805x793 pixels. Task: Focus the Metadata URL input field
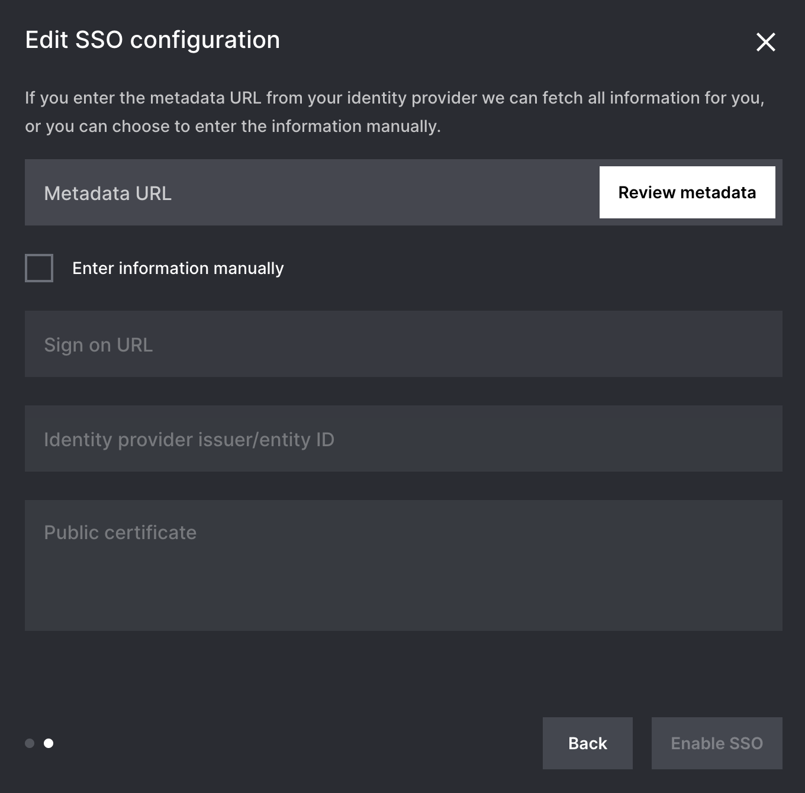coord(296,192)
